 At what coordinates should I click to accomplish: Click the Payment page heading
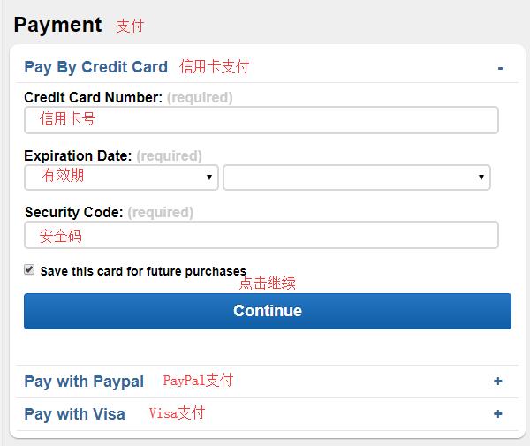pos(57,26)
